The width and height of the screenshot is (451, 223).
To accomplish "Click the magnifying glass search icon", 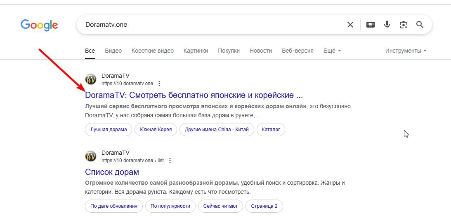I will (x=420, y=25).
